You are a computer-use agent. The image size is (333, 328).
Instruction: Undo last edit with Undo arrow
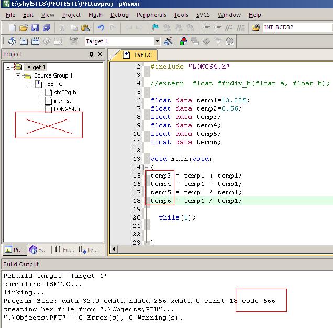pyautogui.click(x=101, y=28)
